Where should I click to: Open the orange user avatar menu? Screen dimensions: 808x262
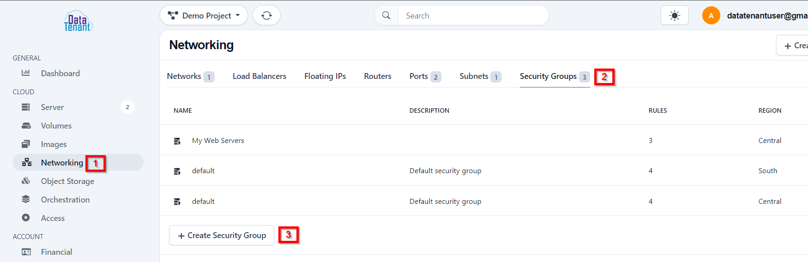711,15
